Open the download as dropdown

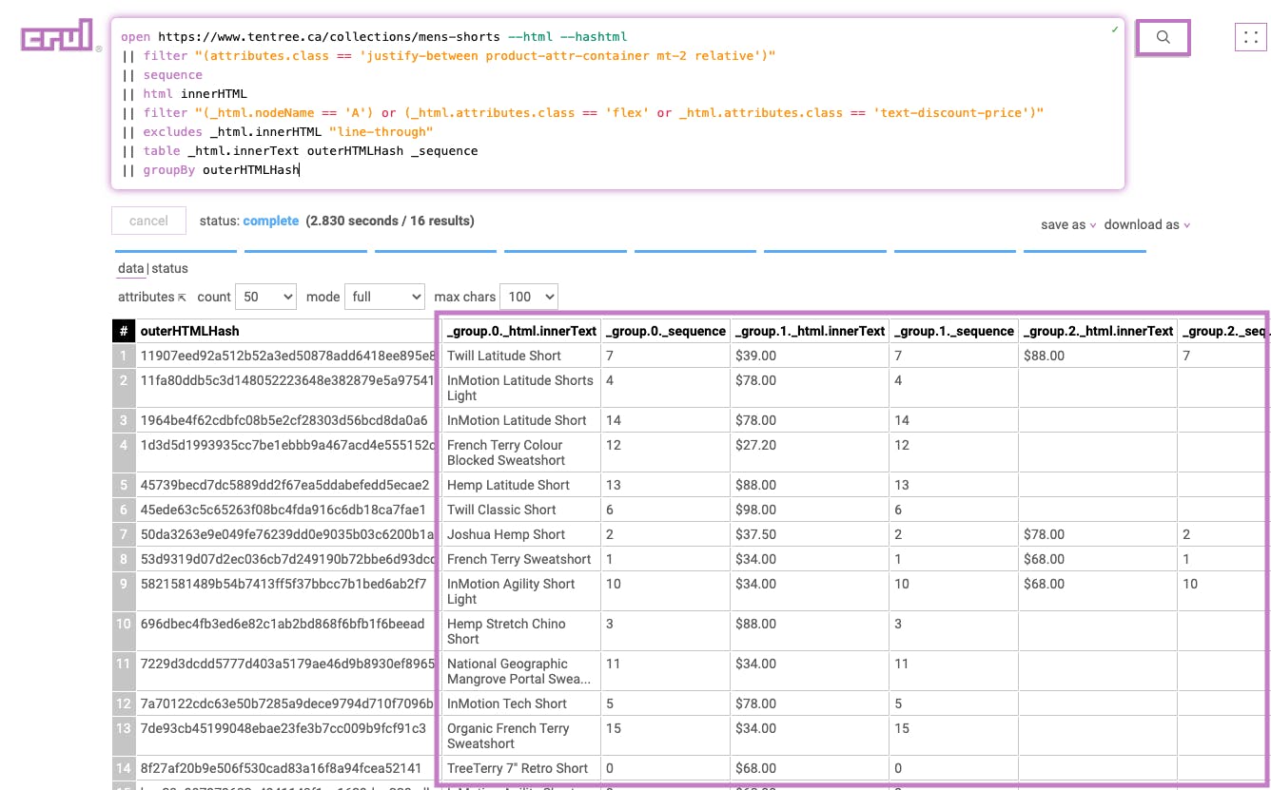[x=1147, y=224]
